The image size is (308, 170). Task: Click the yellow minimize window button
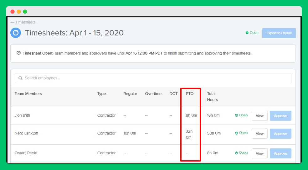point(19,12)
